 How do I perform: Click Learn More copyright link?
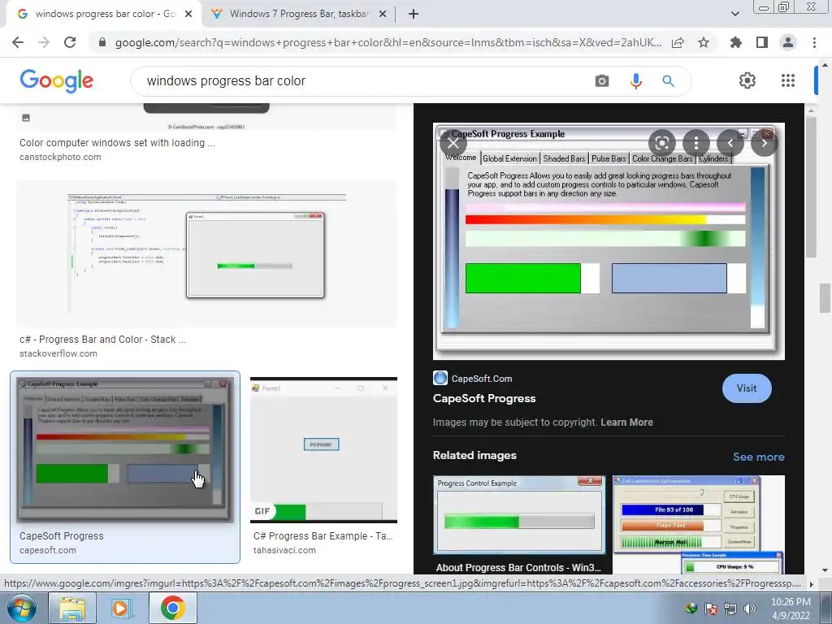click(626, 422)
